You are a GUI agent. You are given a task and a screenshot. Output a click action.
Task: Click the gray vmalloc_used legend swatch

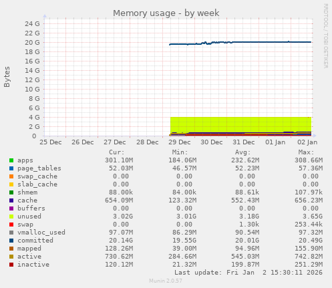click(x=11, y=233)
